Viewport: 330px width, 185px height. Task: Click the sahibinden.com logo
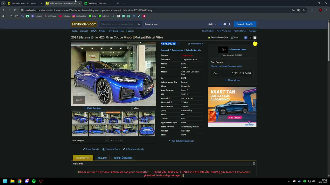[x=84, y=24]
